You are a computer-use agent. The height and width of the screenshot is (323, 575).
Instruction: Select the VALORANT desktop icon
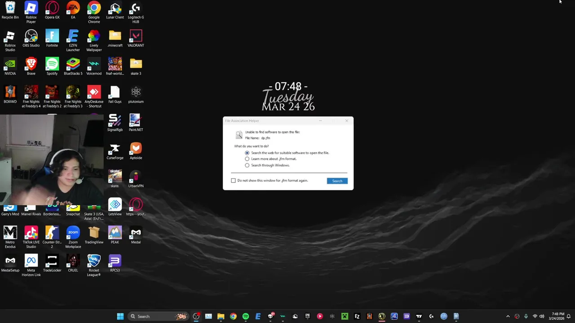tap(136, 39)
